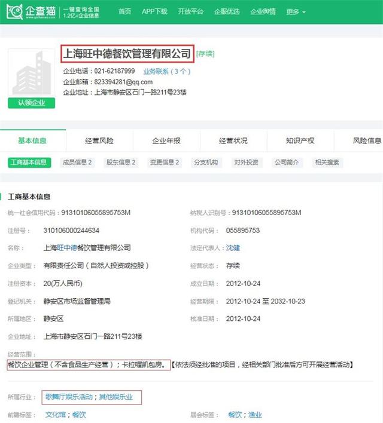Click the 认领企业 button
Image resolution: width=383 pixels, height=423 pixels.
[x=31, y=103]
